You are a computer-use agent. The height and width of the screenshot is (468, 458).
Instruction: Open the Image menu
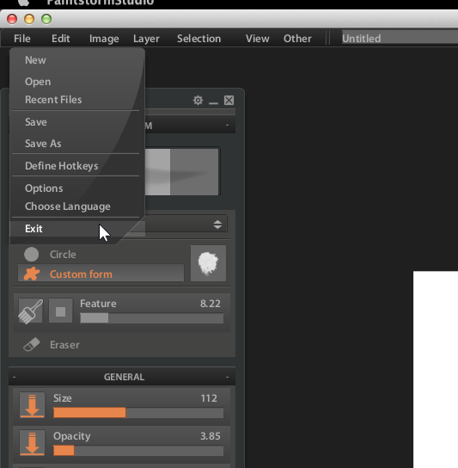point(104,39)
